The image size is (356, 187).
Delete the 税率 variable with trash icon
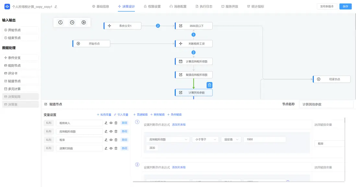tap(116, 140)
